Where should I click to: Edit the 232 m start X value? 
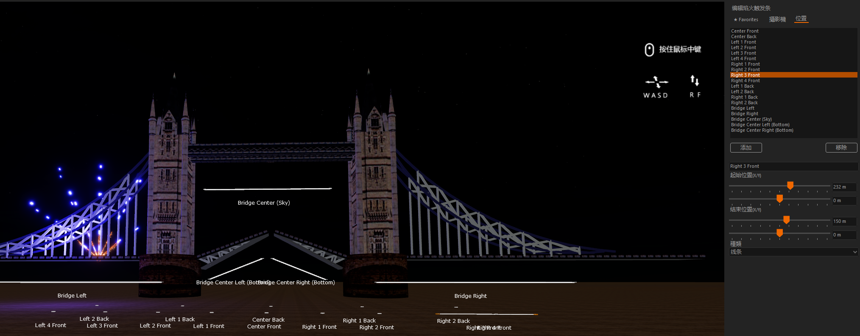tap(844, 187)
